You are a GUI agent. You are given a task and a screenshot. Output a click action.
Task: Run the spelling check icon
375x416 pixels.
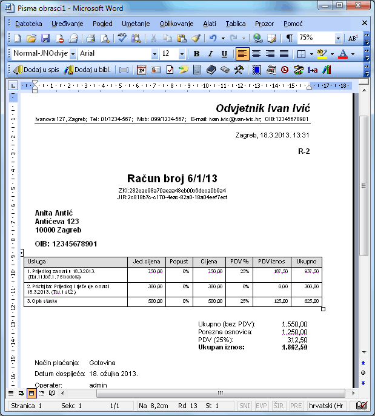(x=122, y=38)
